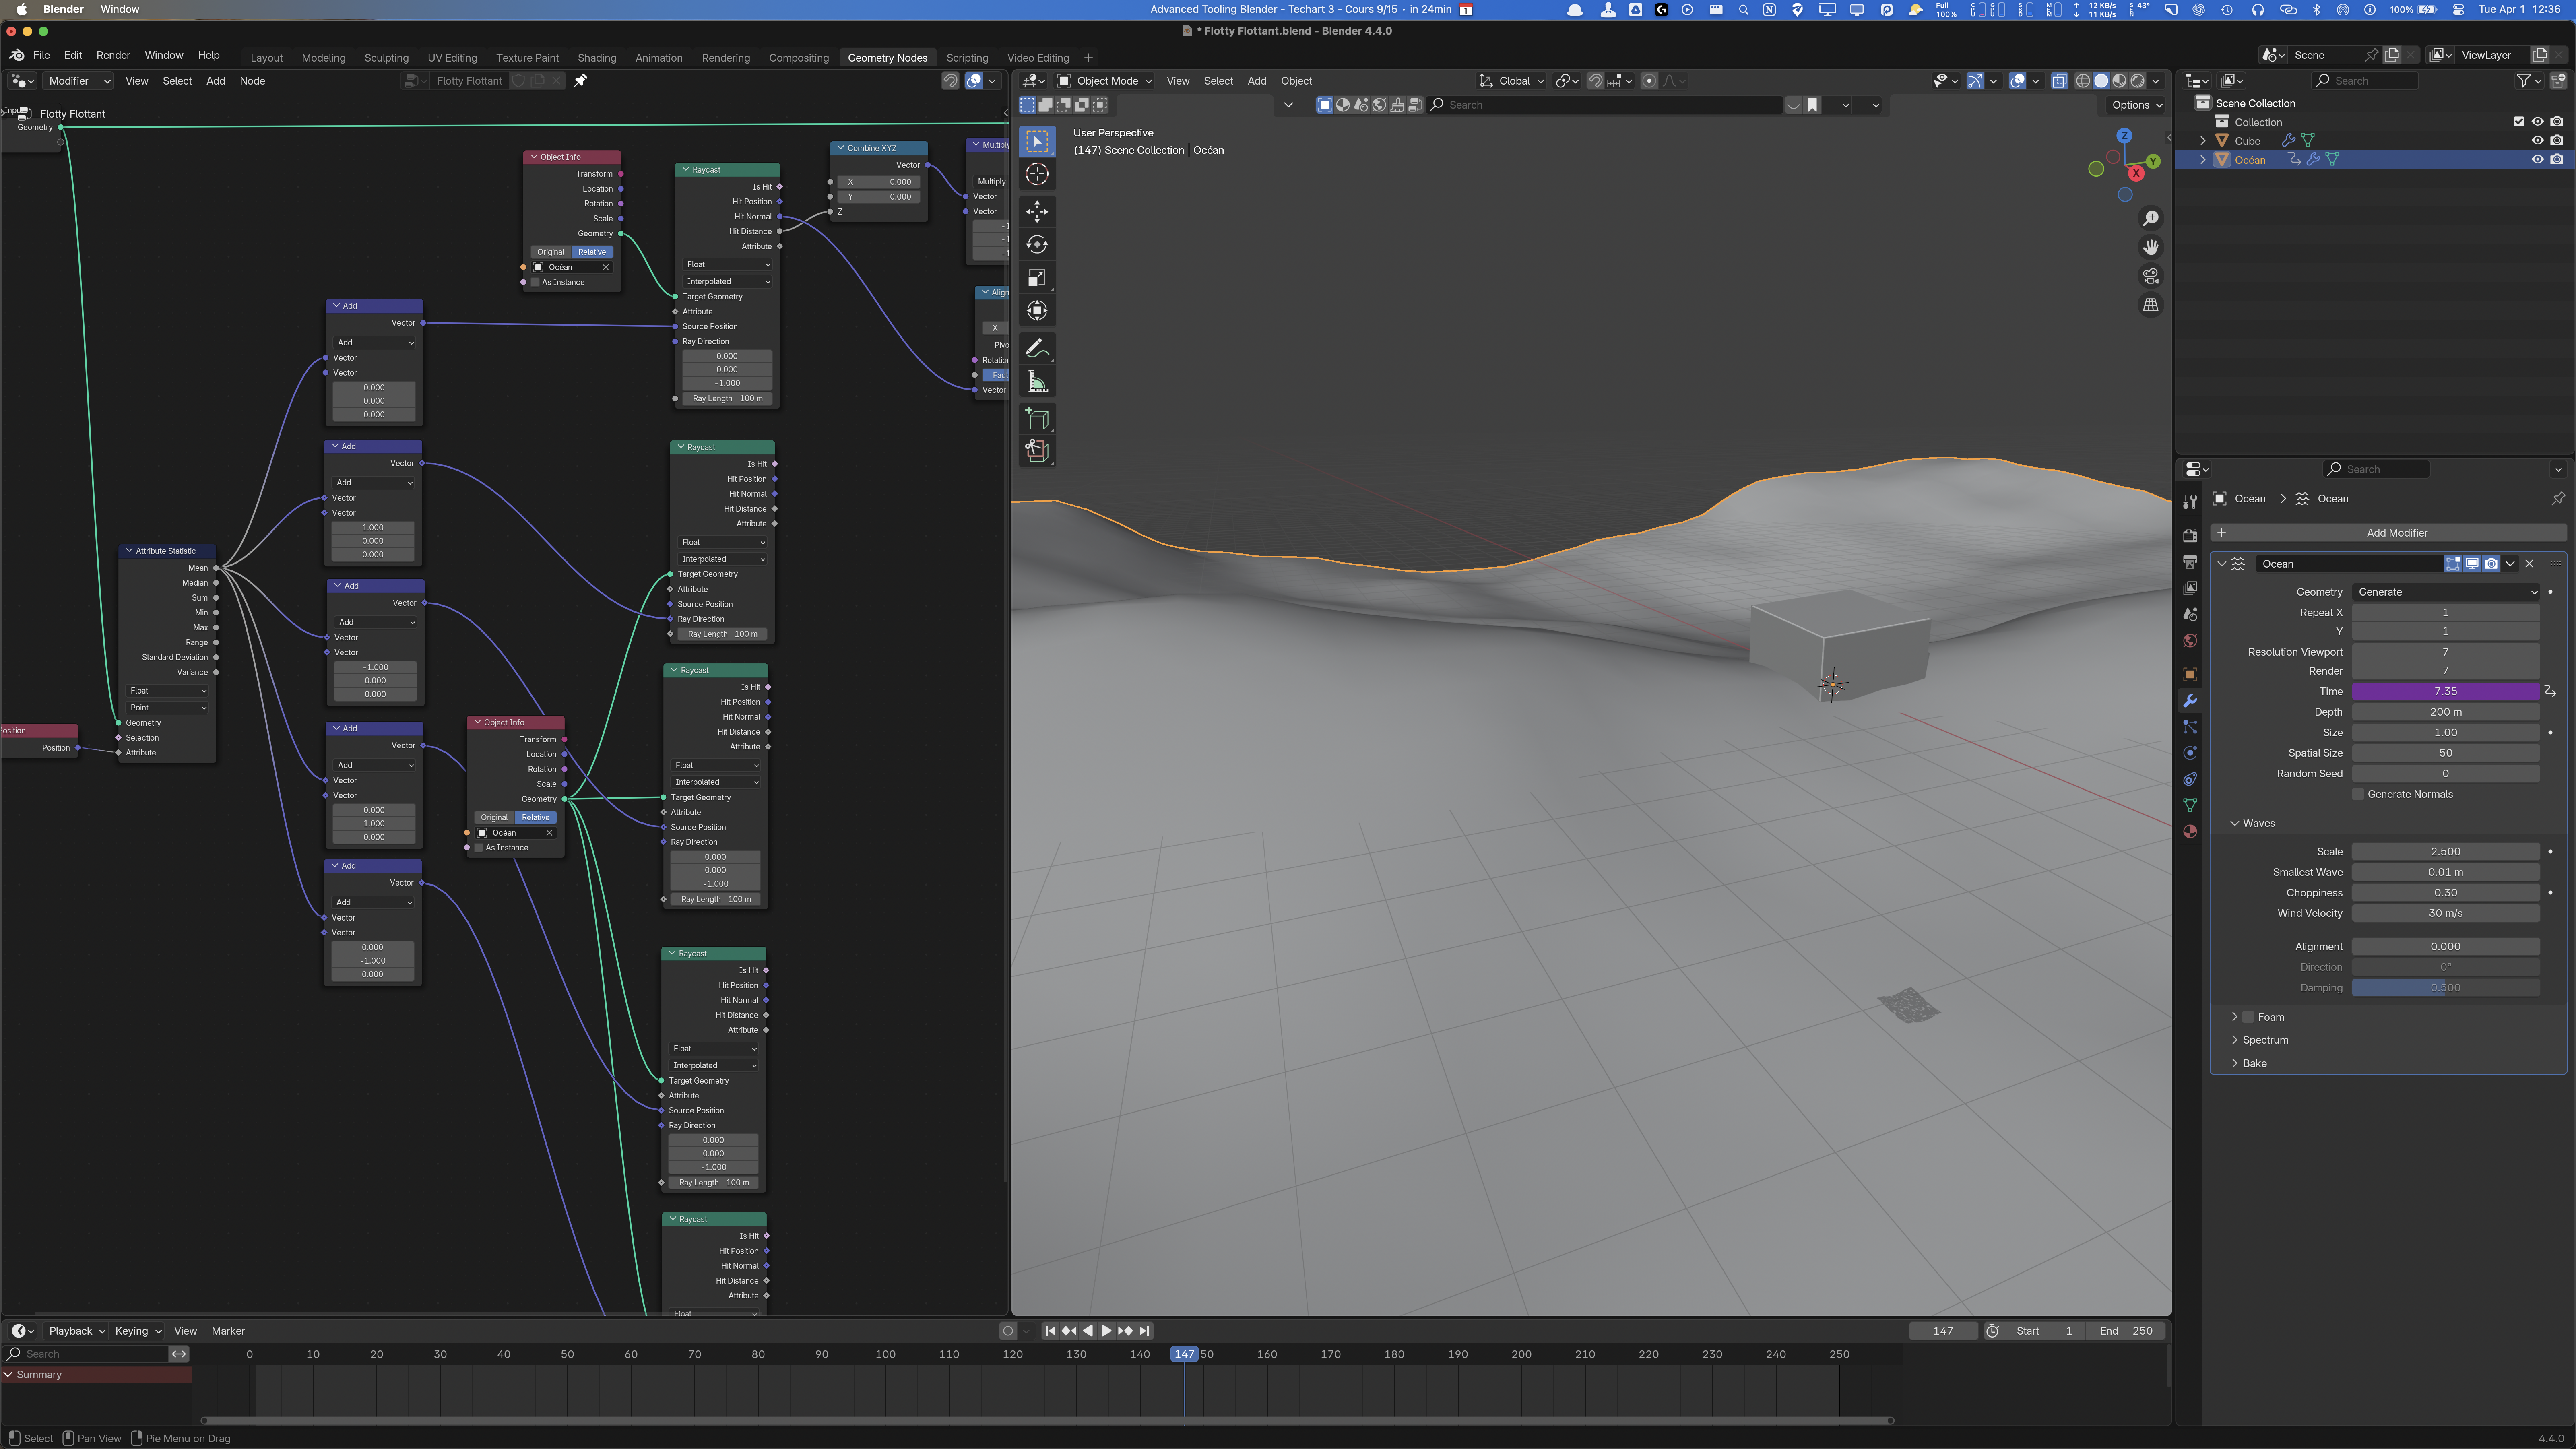This screenshot has width=2576, height=1449.
Task: Toggle As Instance in upper Object Info node
Action: tap(535, 282)
